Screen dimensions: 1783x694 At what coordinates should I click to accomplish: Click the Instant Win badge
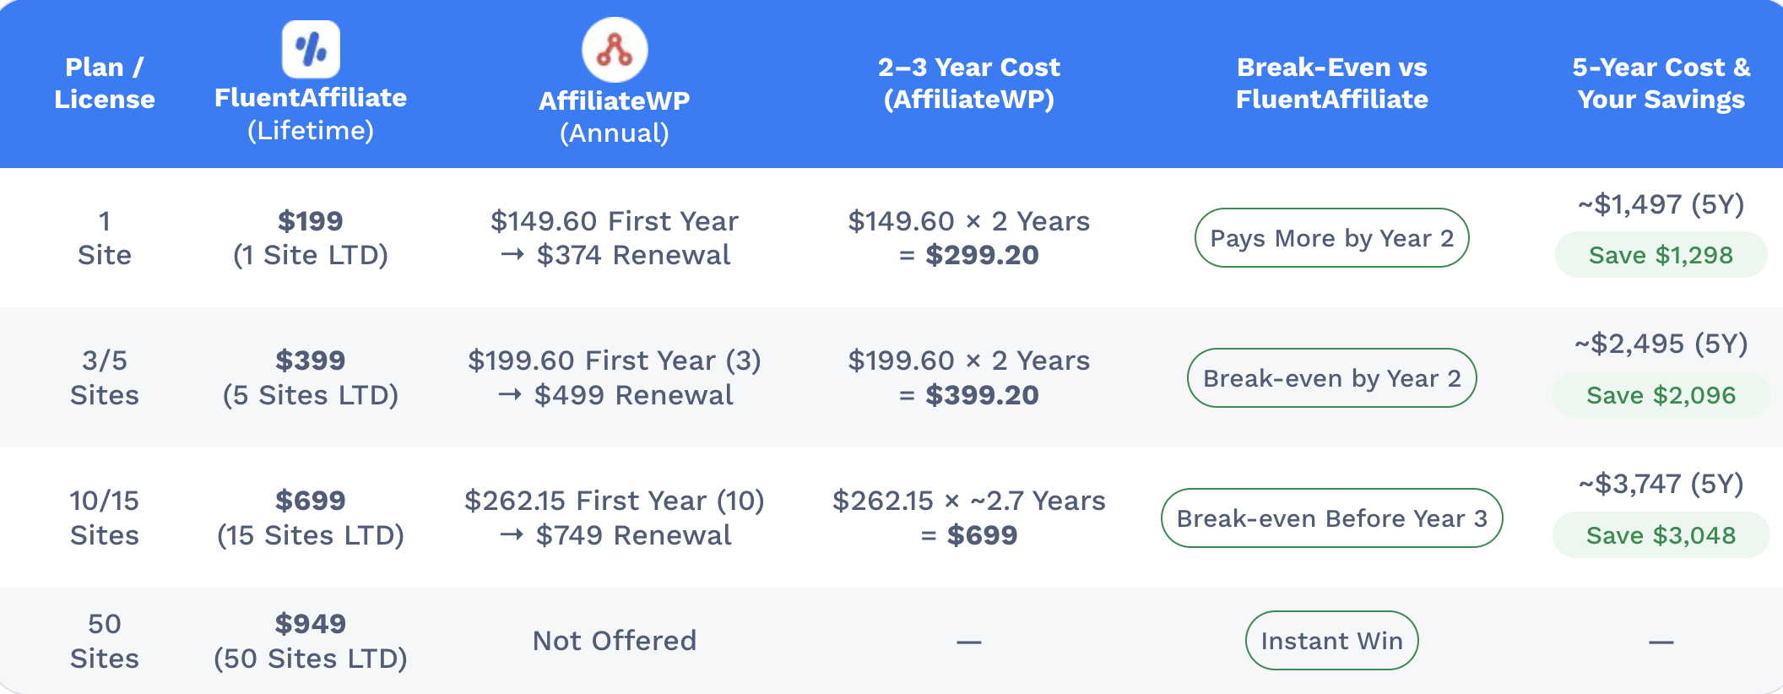tap(1331, 641)
